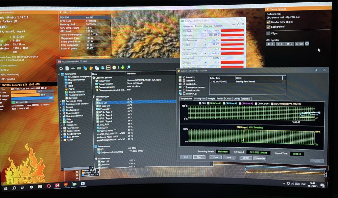Click the GPU-Z refresh icon
338x198 pixels.
(238, 24)
